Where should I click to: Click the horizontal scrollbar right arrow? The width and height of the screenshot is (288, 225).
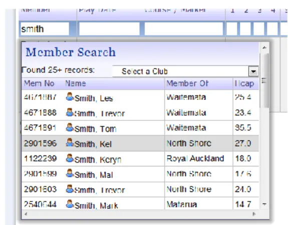pyautogui.click(x=254, y=214)
